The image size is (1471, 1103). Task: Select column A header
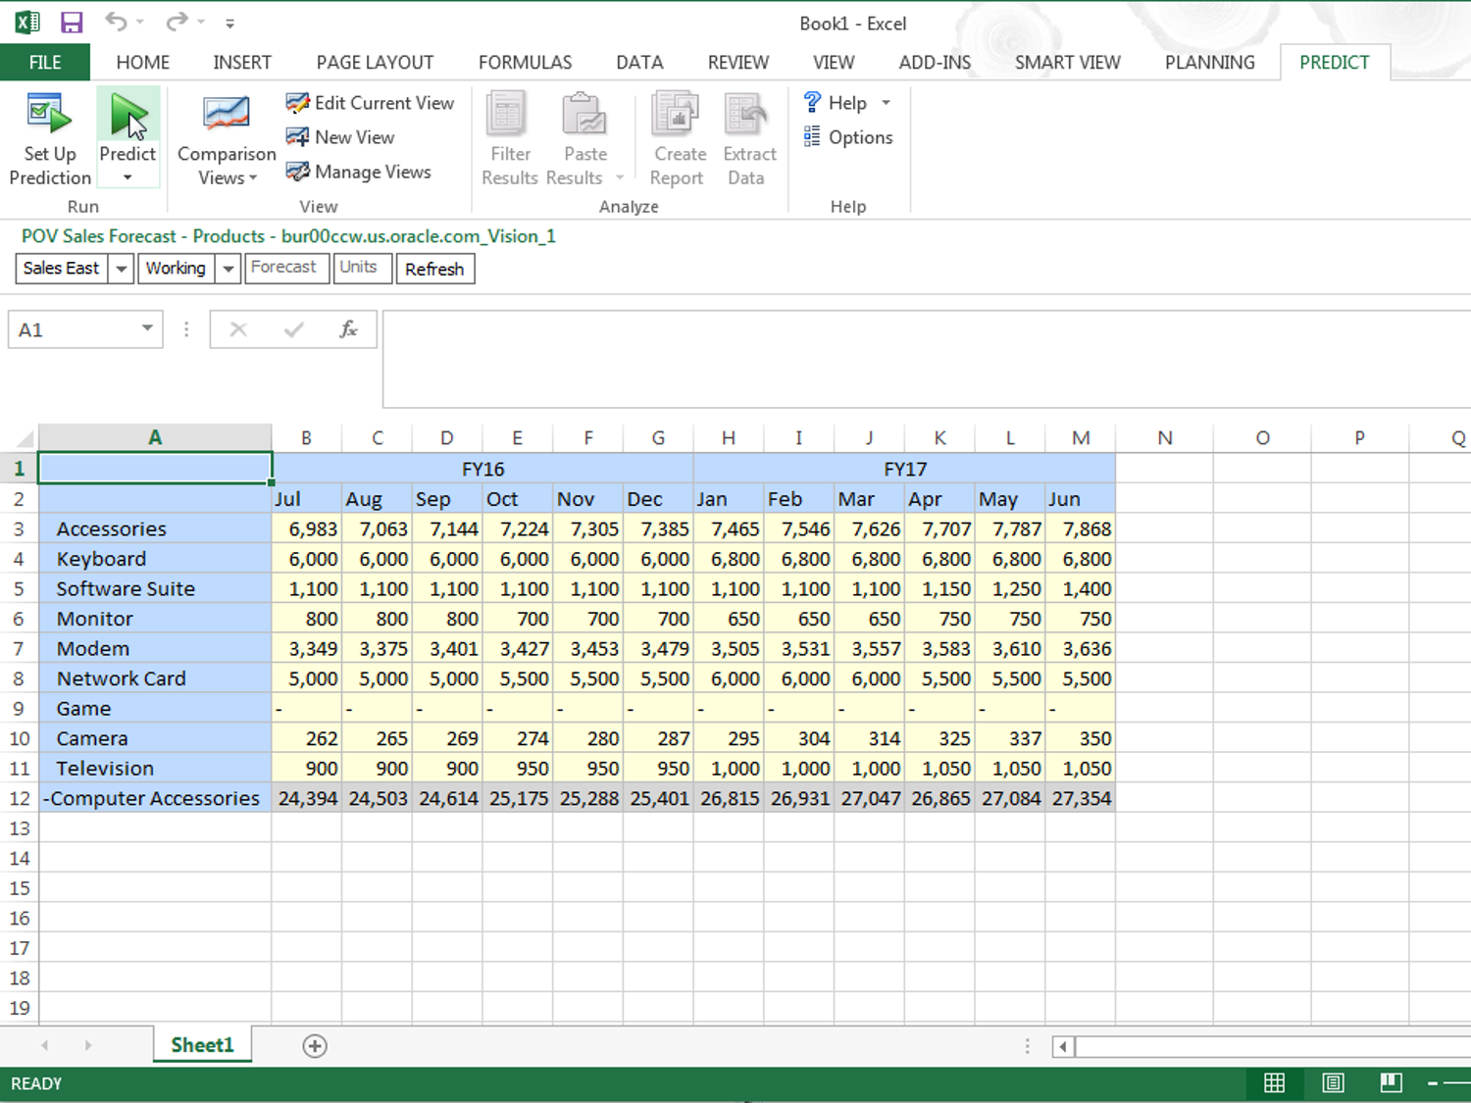155,437
